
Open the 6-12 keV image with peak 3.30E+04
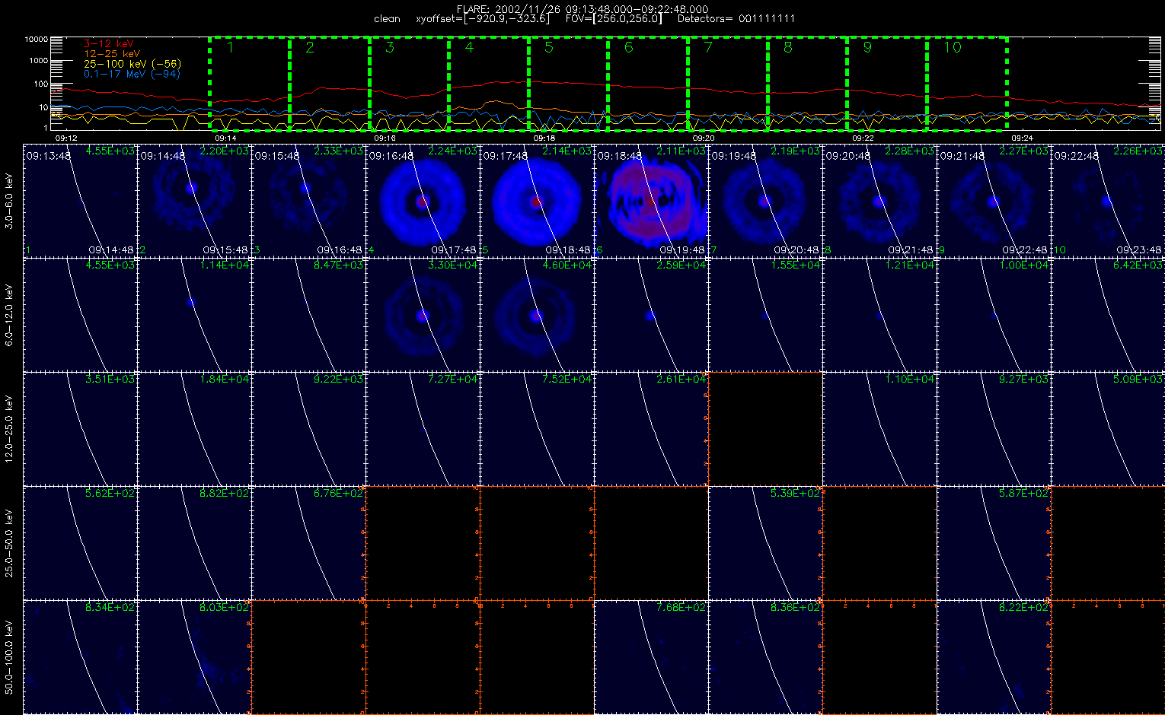423,315
